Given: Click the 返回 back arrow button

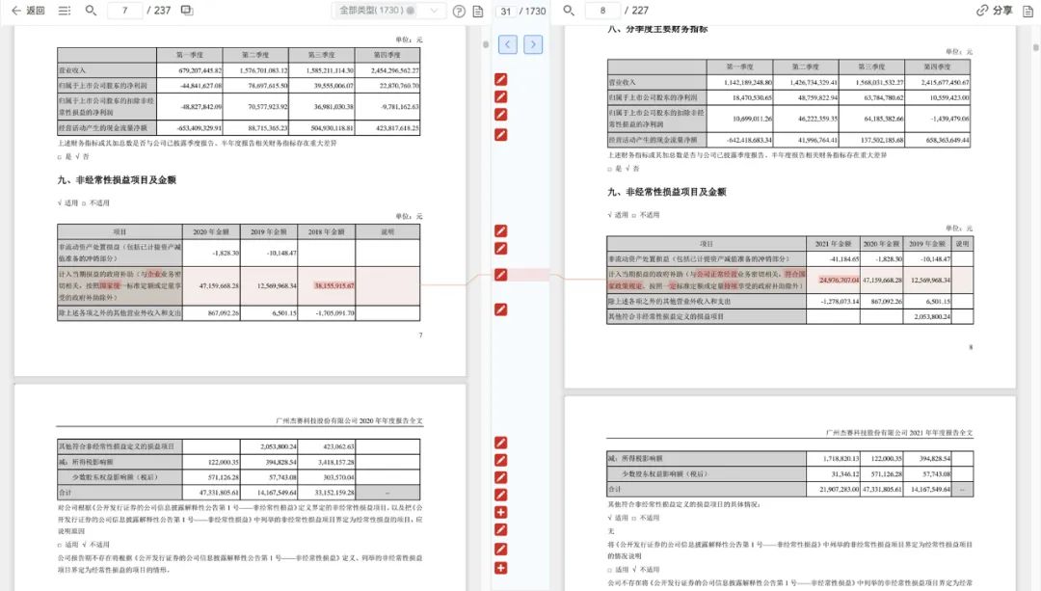Looking at the screenshot, I should [x=28, y=11].
